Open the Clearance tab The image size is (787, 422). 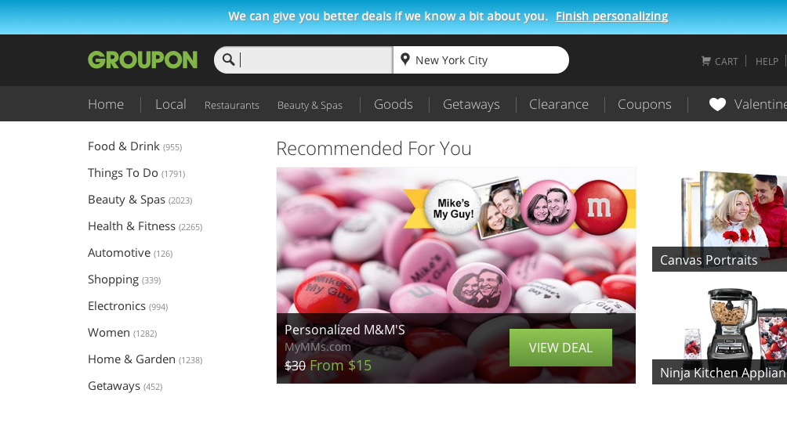point(559,104)
